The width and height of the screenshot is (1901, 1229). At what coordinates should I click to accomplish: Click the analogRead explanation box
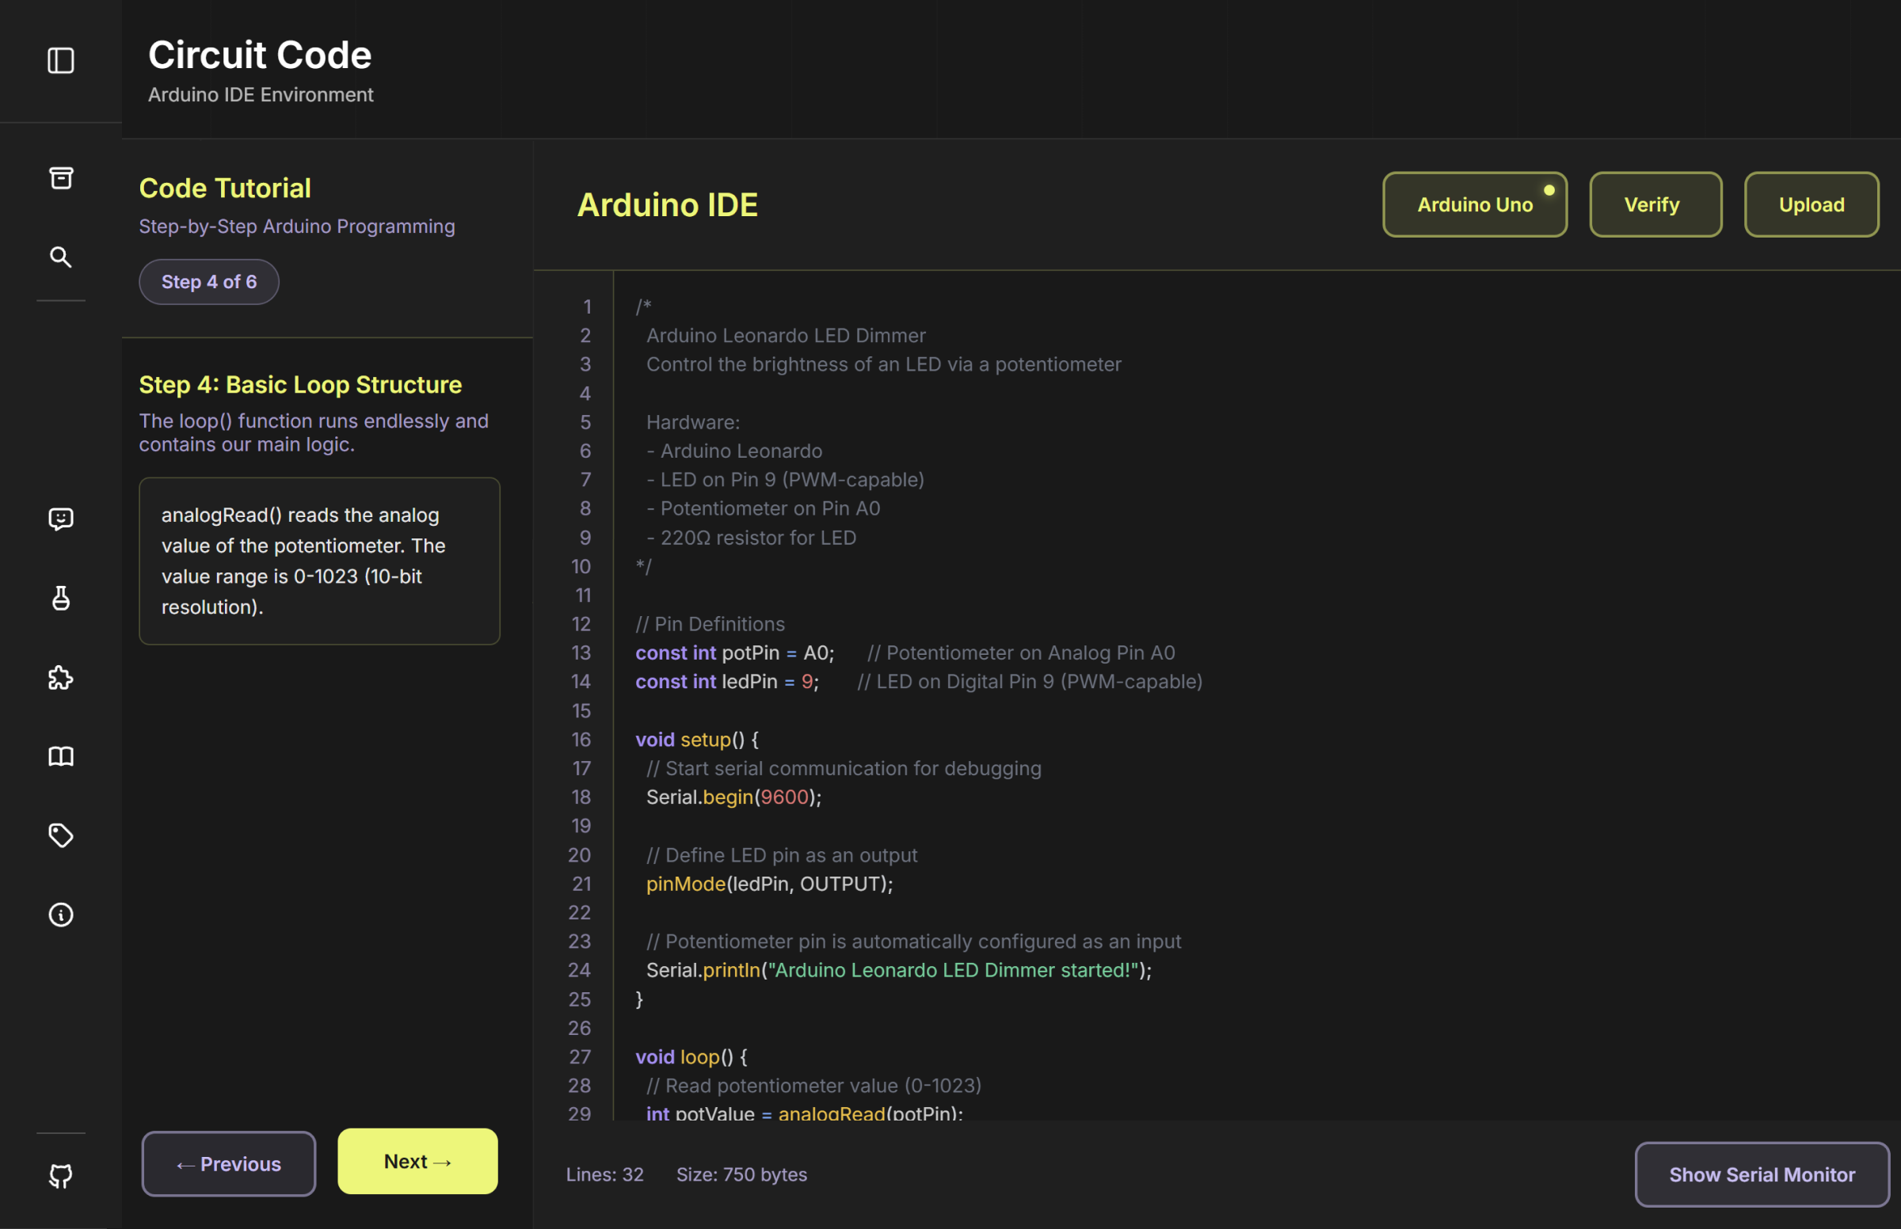(x=319, y=561)
